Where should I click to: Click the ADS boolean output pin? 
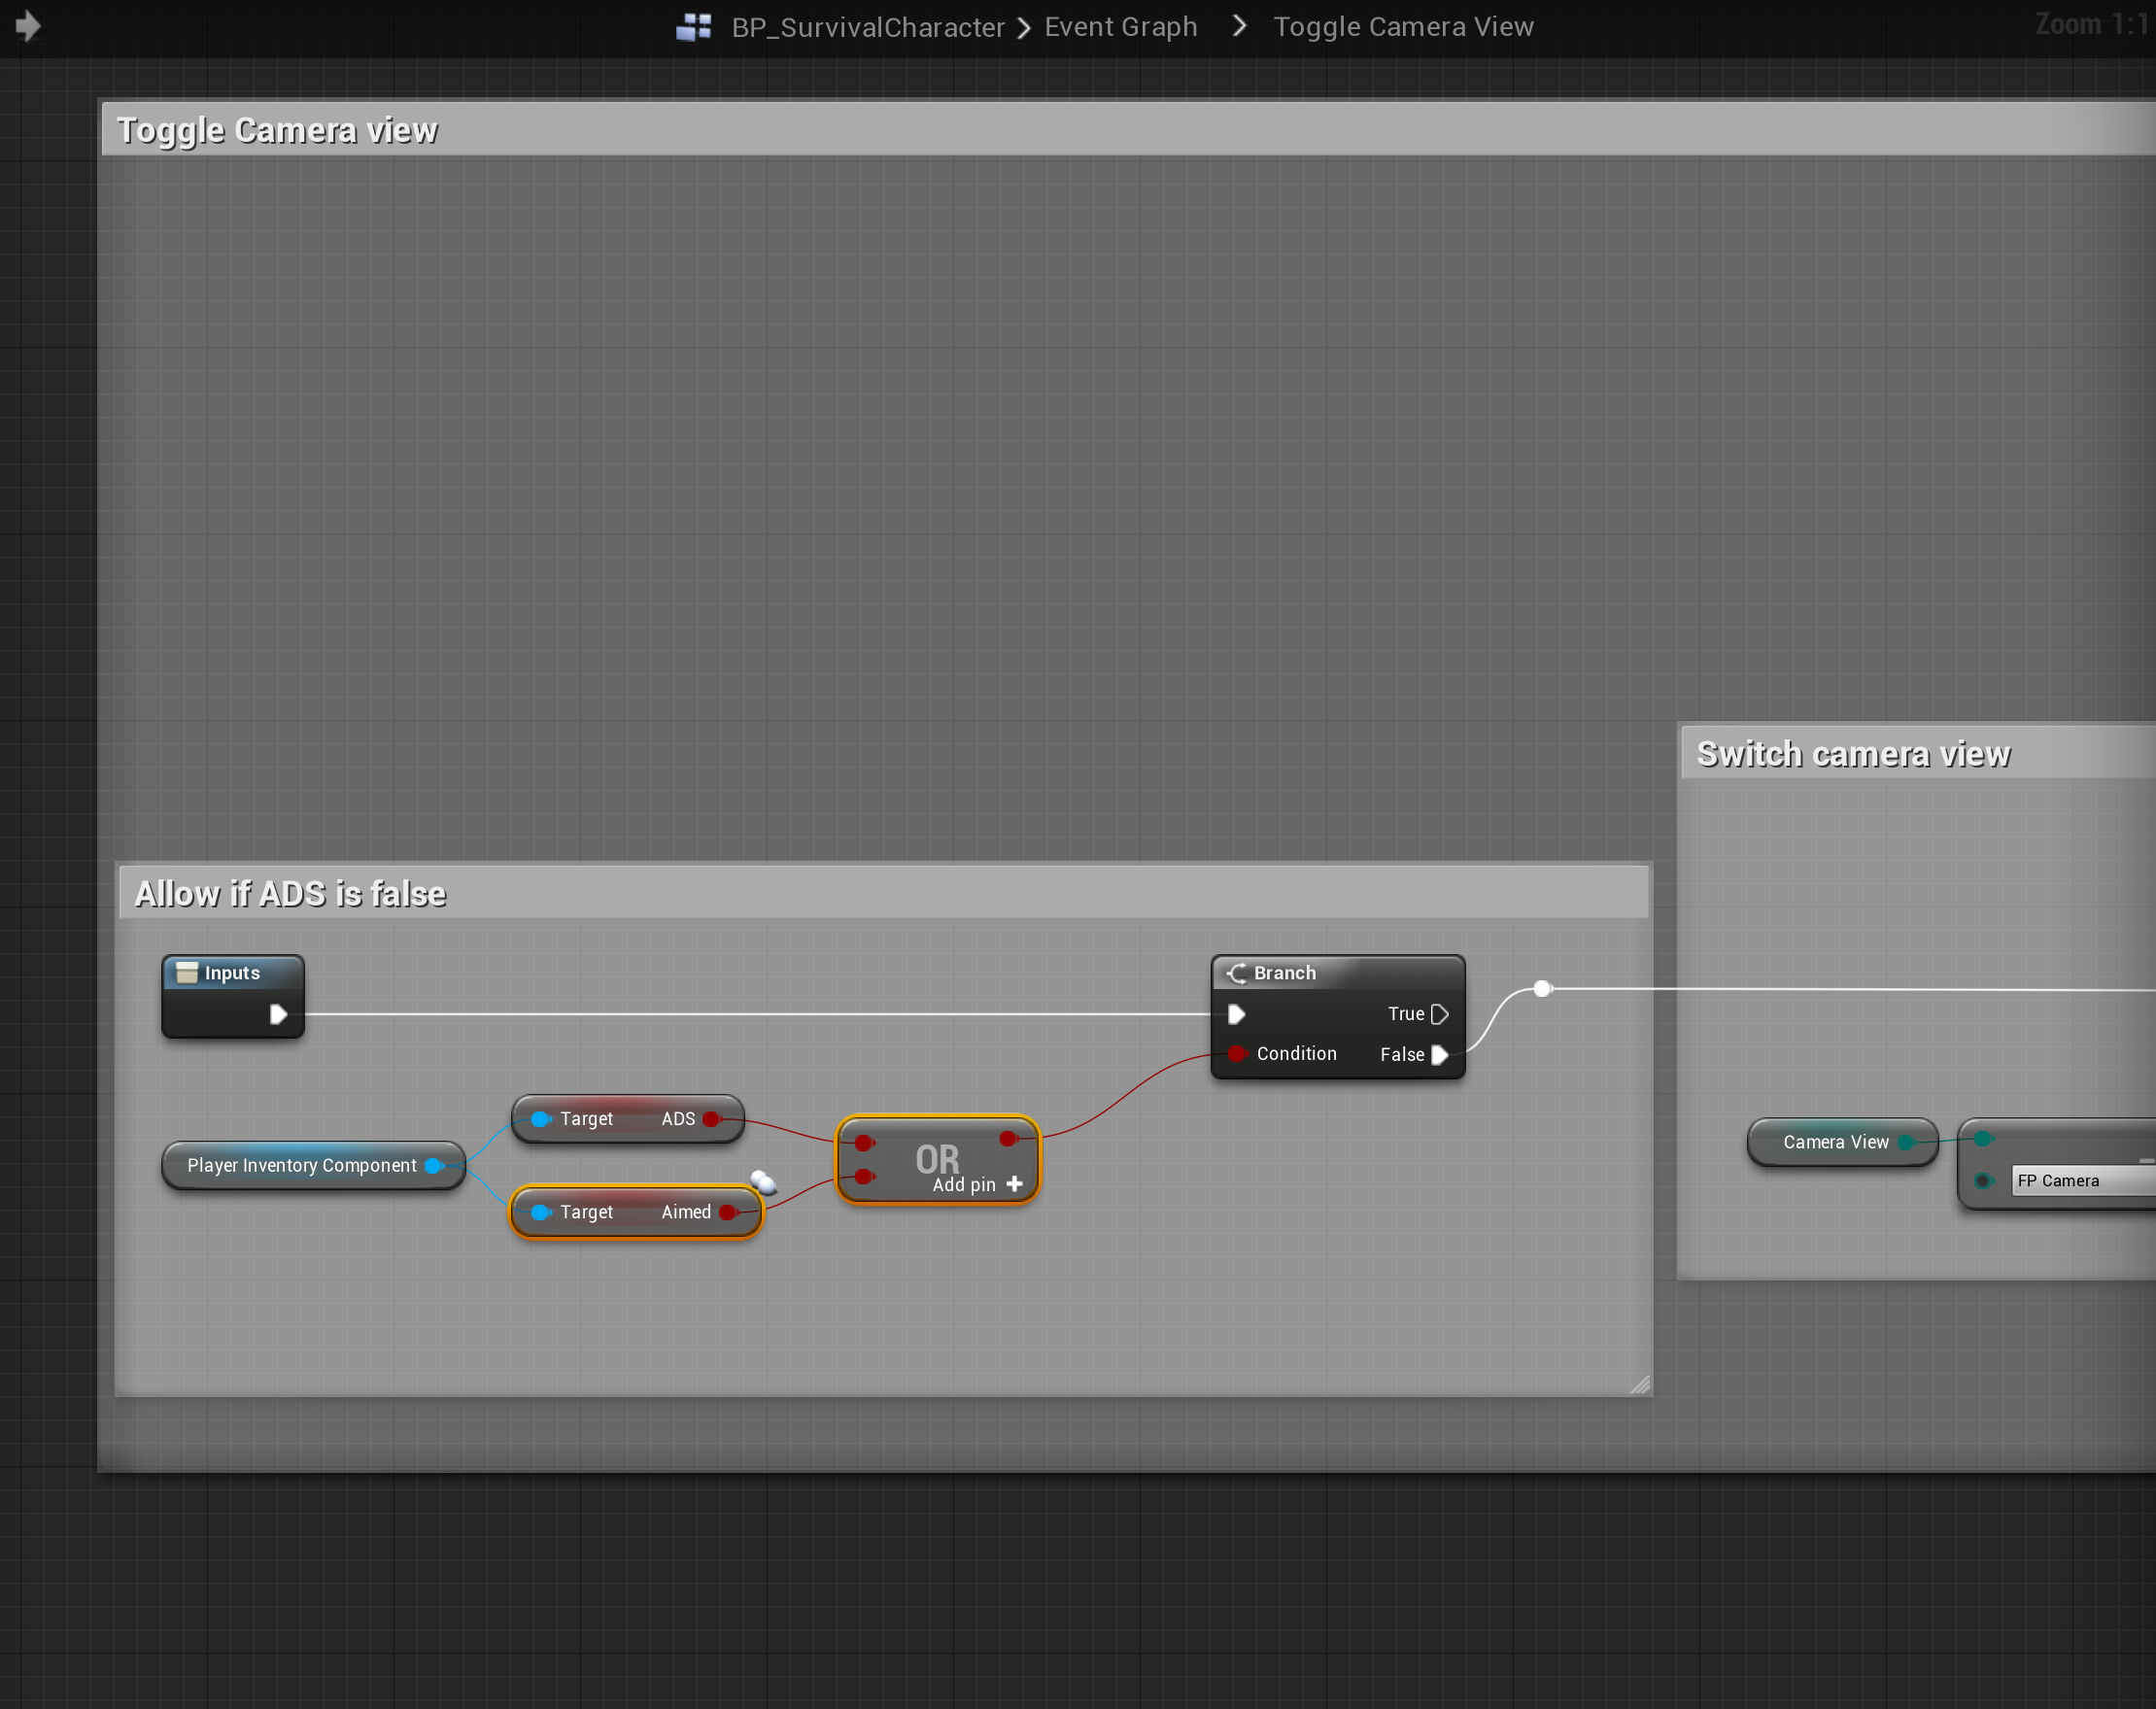coord(711,1119)
